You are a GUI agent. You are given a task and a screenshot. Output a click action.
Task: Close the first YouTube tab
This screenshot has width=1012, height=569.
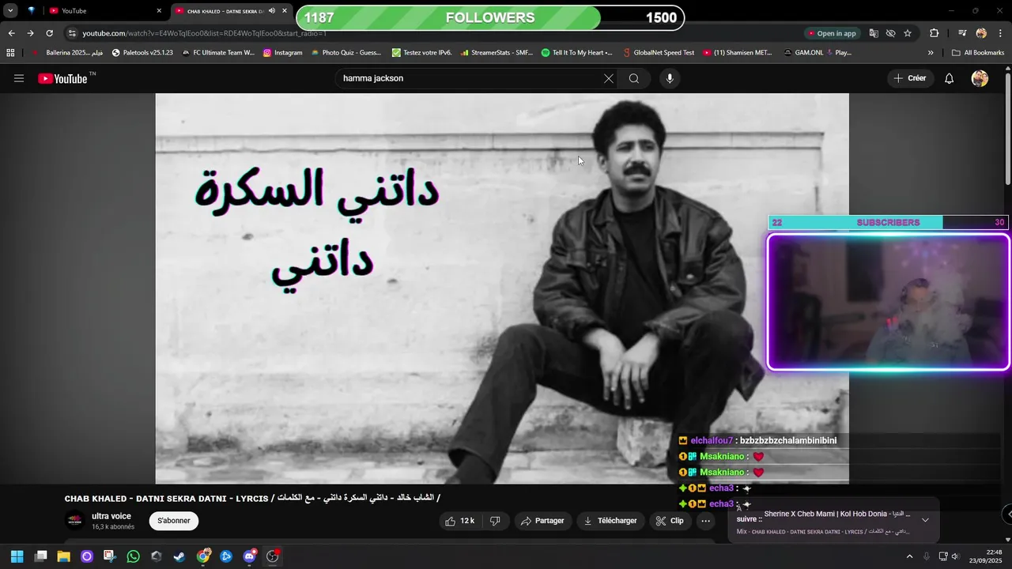(x=158, y=11)
